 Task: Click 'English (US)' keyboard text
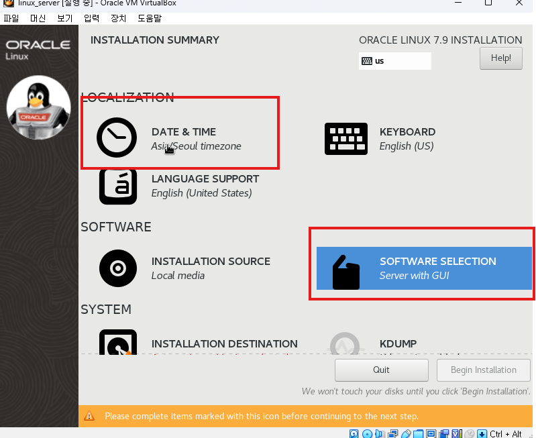click(x=407, y=146)
